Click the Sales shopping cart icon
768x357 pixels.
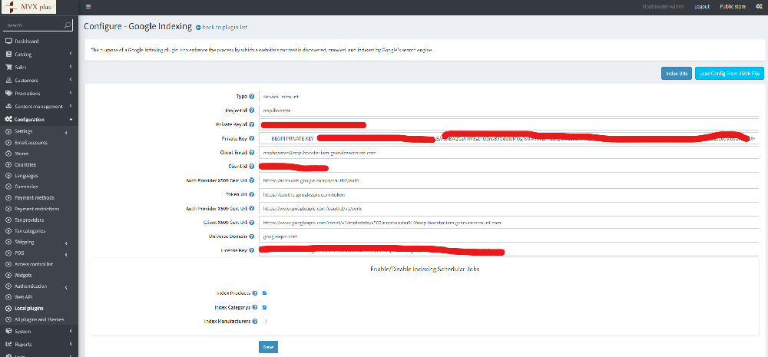[x=8, y=67]
